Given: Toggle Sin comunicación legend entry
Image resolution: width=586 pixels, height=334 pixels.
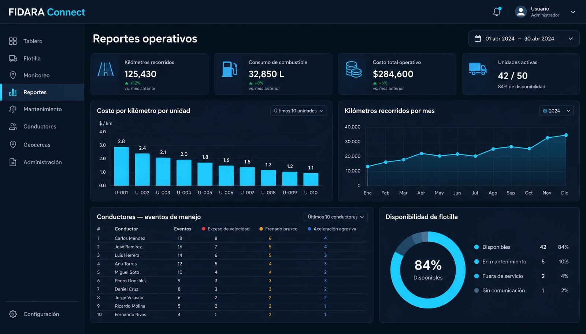Looking at the screenshot, I should point(499,290).
